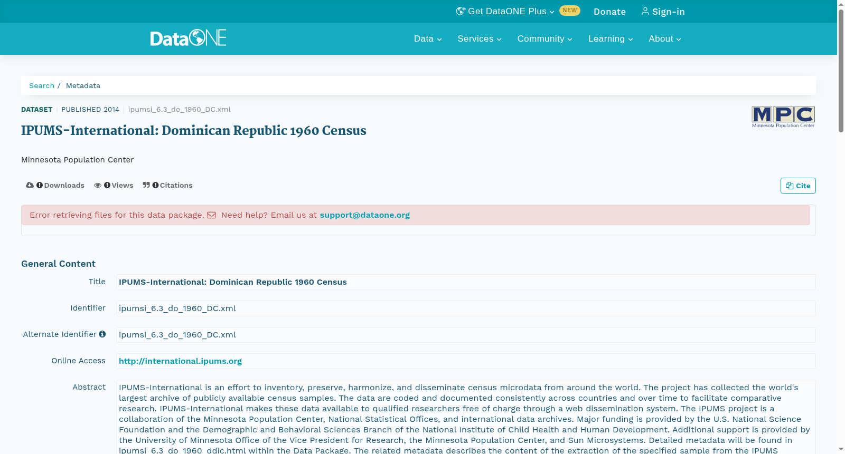Click the globe icon beside Get DataONE Plus

461,11
